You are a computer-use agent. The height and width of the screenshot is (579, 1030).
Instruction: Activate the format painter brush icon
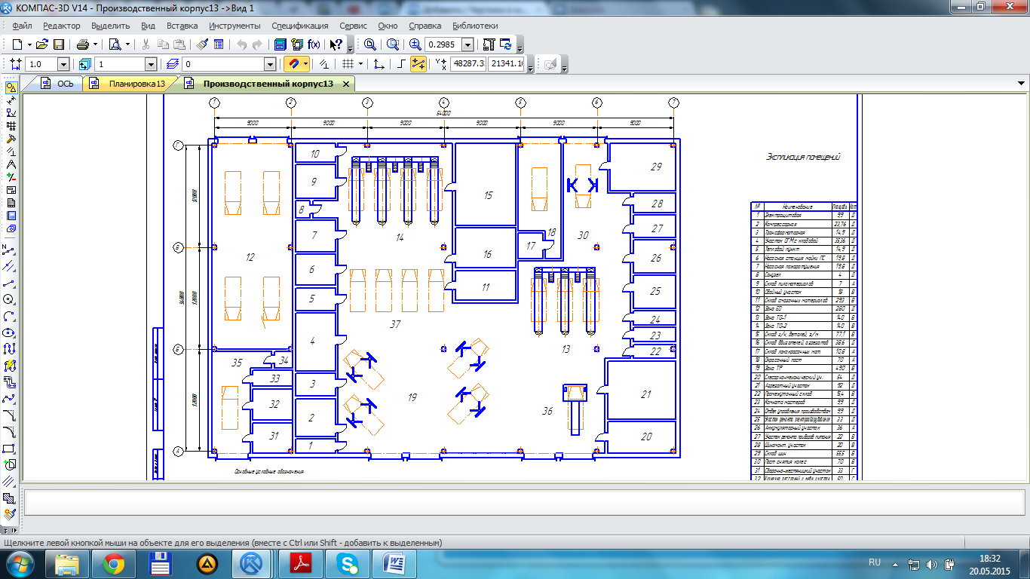tap(202, 44)
